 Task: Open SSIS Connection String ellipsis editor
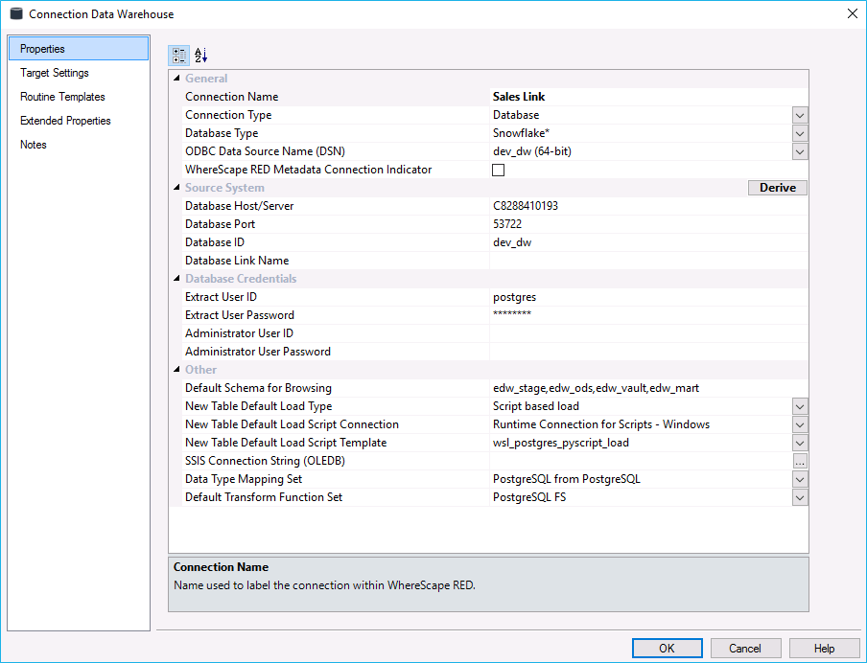800,462
